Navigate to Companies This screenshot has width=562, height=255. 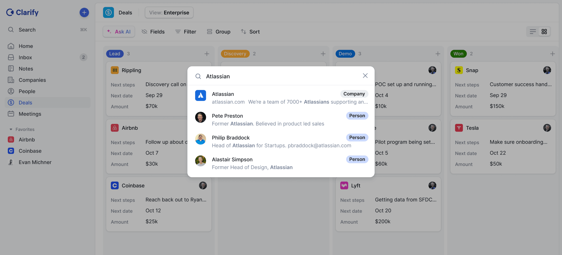point(48,80)
